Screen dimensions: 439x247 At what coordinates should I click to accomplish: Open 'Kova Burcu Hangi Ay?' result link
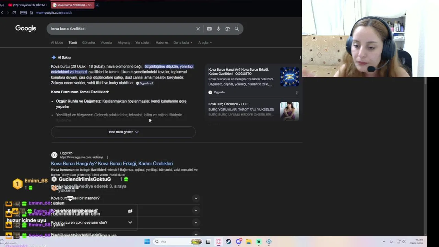point(112,164)
